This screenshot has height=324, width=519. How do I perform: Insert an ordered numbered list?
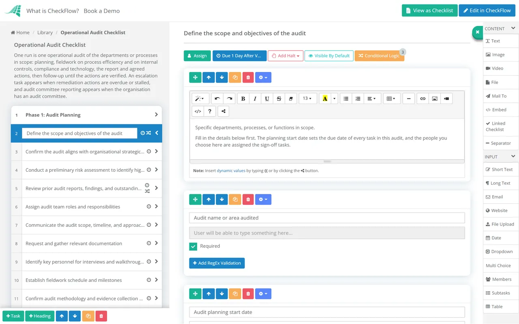[358, 98]
